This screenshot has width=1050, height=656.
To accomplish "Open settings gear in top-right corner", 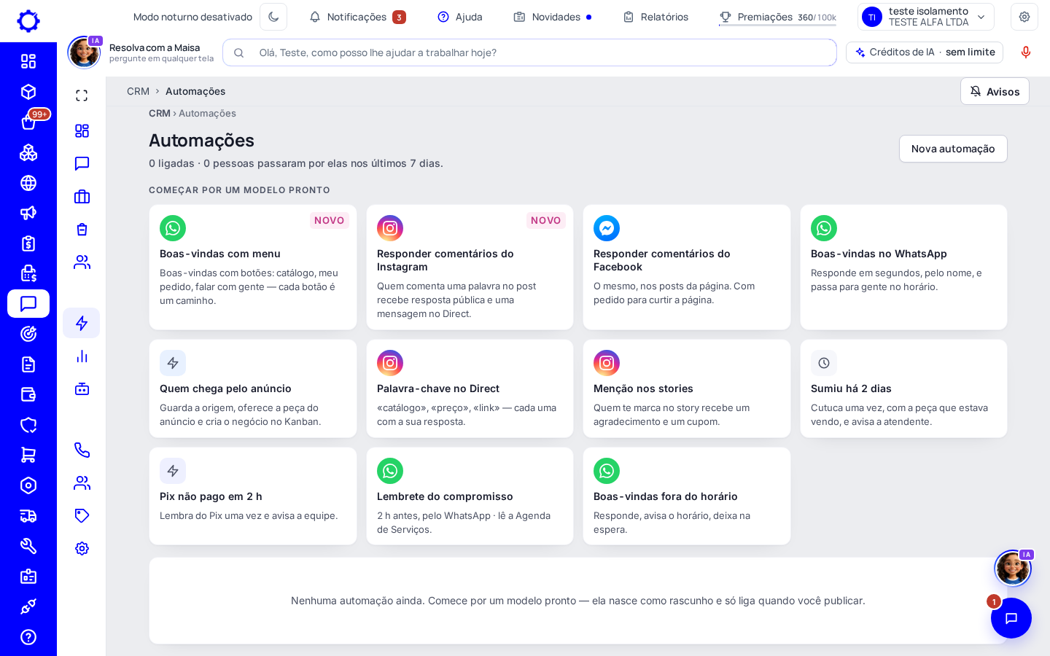I will click(x=1024, y=17).
